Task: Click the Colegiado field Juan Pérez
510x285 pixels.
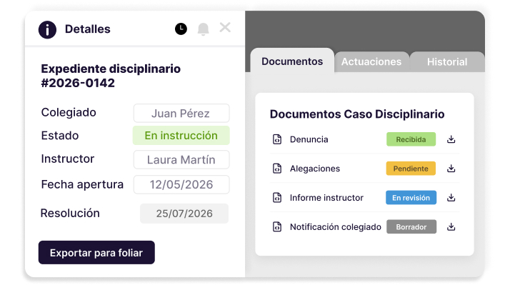Action: (181, 114)
